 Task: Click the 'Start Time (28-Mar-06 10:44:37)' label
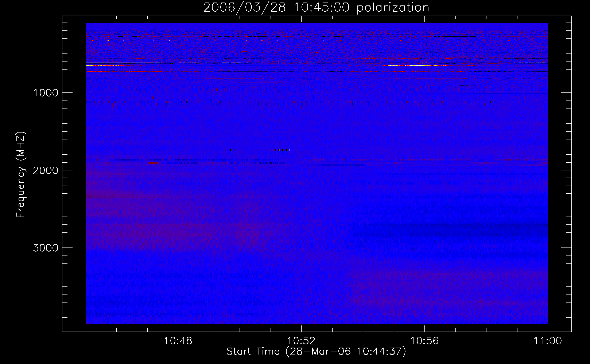coord(316,352)
